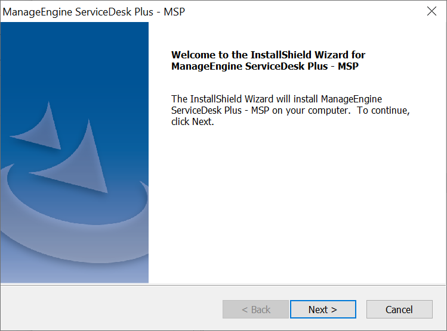Click the Next button to continue

point(323,310)
